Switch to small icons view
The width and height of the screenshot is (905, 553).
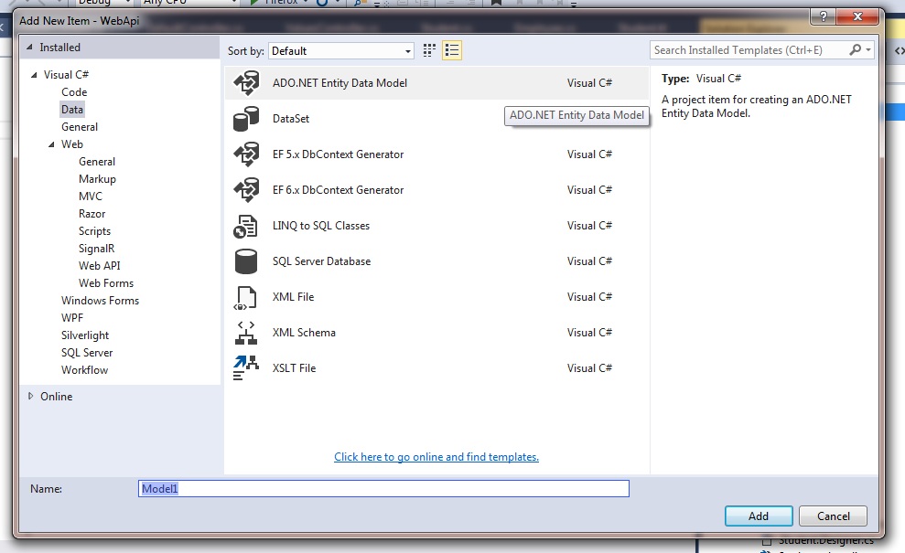click(429, 51)
